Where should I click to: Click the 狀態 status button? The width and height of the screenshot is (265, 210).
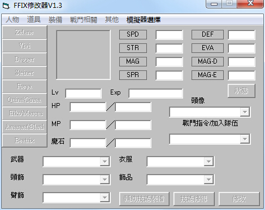[241, 91]
